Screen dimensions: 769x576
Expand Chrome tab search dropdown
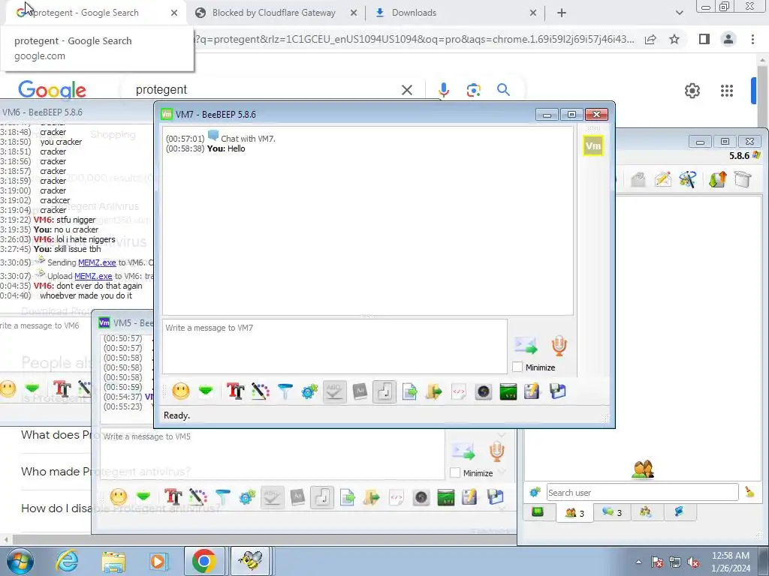click(x=679, y=13)
